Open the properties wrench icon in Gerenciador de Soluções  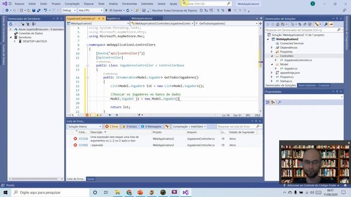(326, 24)
